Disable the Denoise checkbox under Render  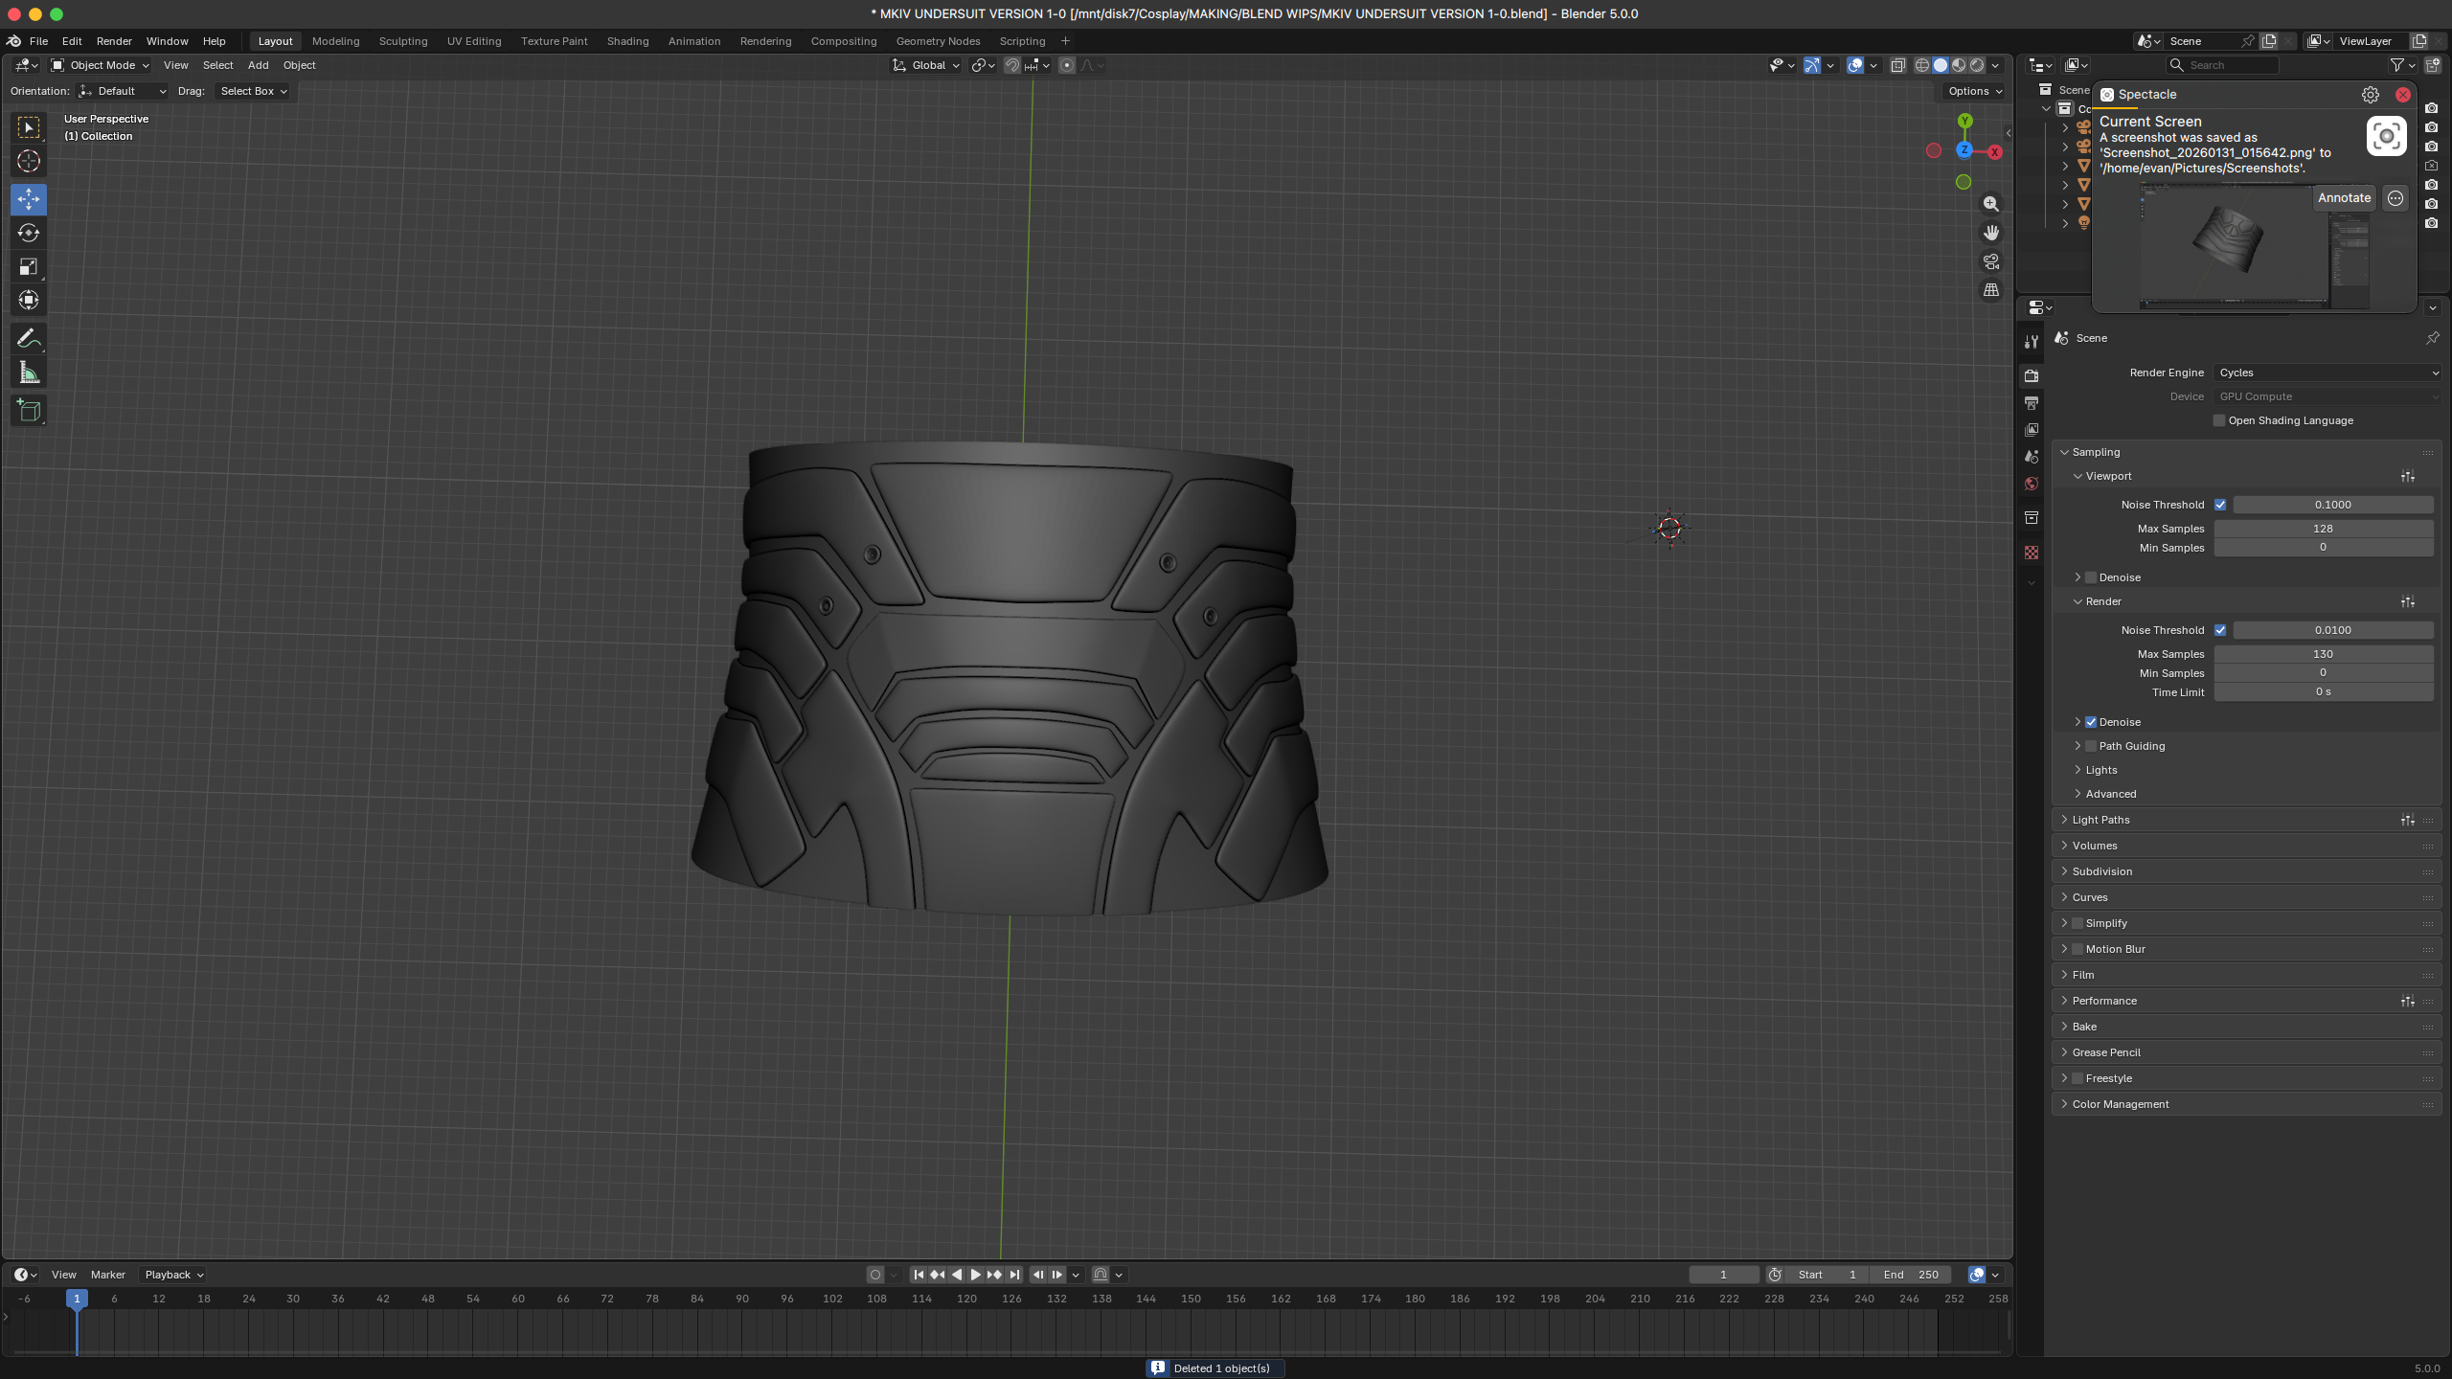2090,721
